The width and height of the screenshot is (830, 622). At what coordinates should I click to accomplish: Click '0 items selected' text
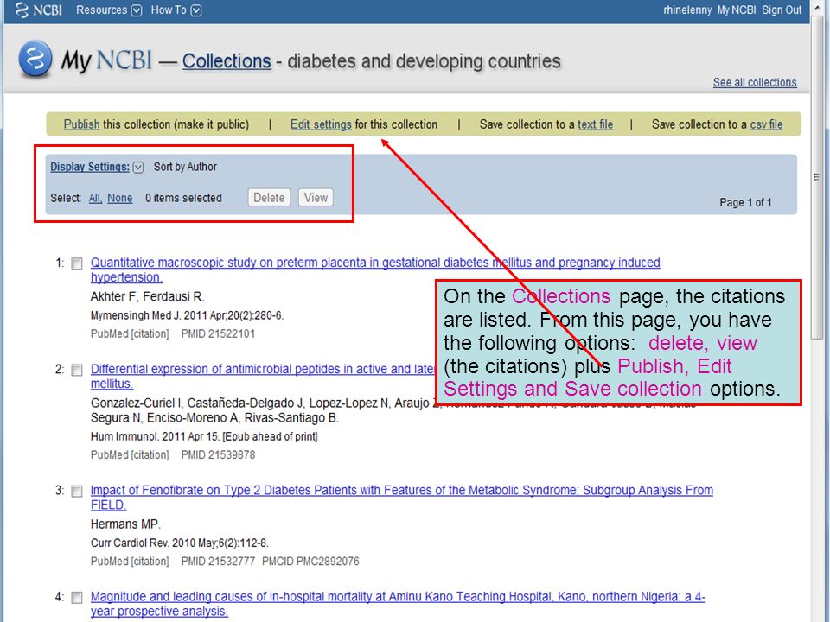coord(183,198)
